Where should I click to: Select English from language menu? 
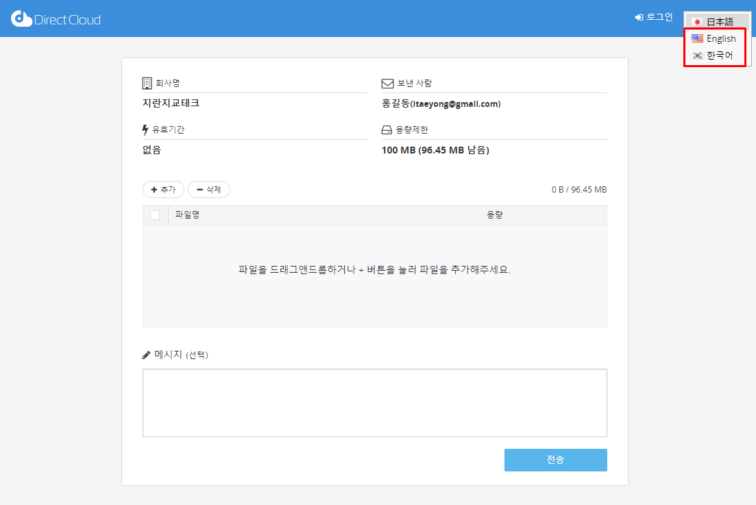click(x=721, y=39)
